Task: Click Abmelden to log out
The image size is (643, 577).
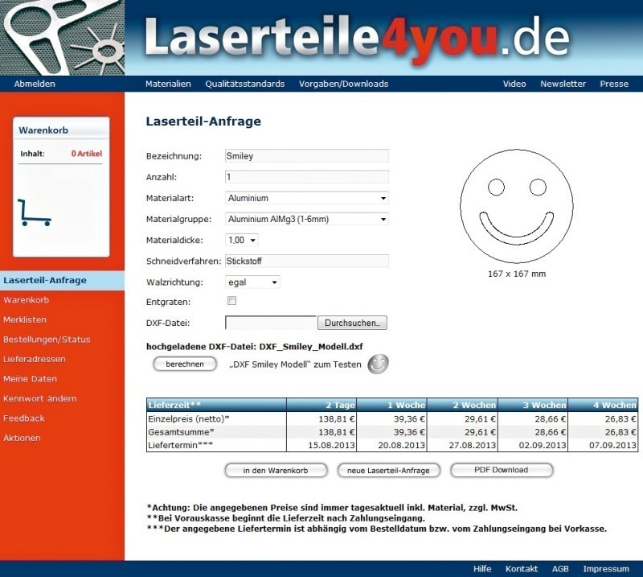Action: click(35, 84)
